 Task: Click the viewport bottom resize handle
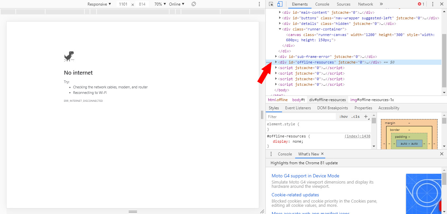point(133,212)
